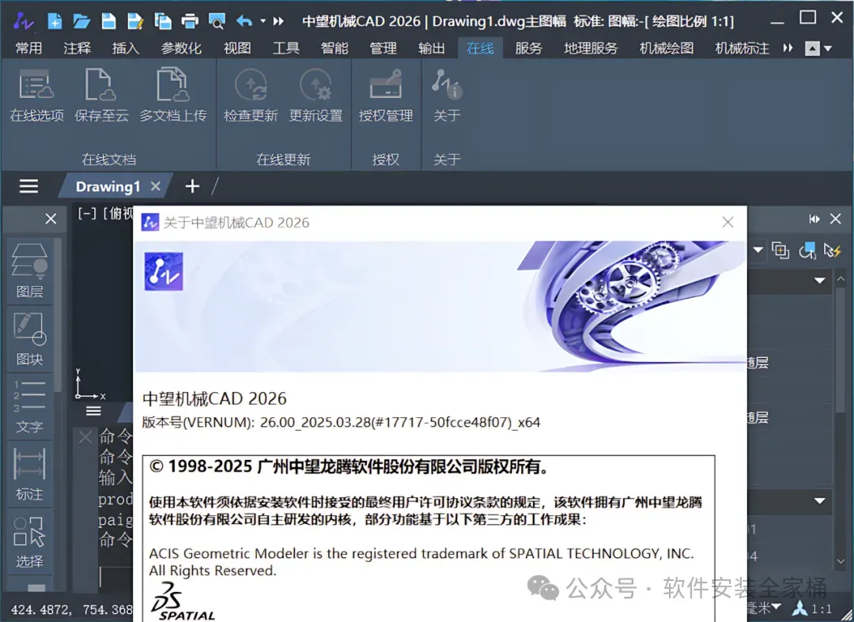Open the 工具 ribbon tab
Screen dimensions: 854x622
(x=286, y=48)
